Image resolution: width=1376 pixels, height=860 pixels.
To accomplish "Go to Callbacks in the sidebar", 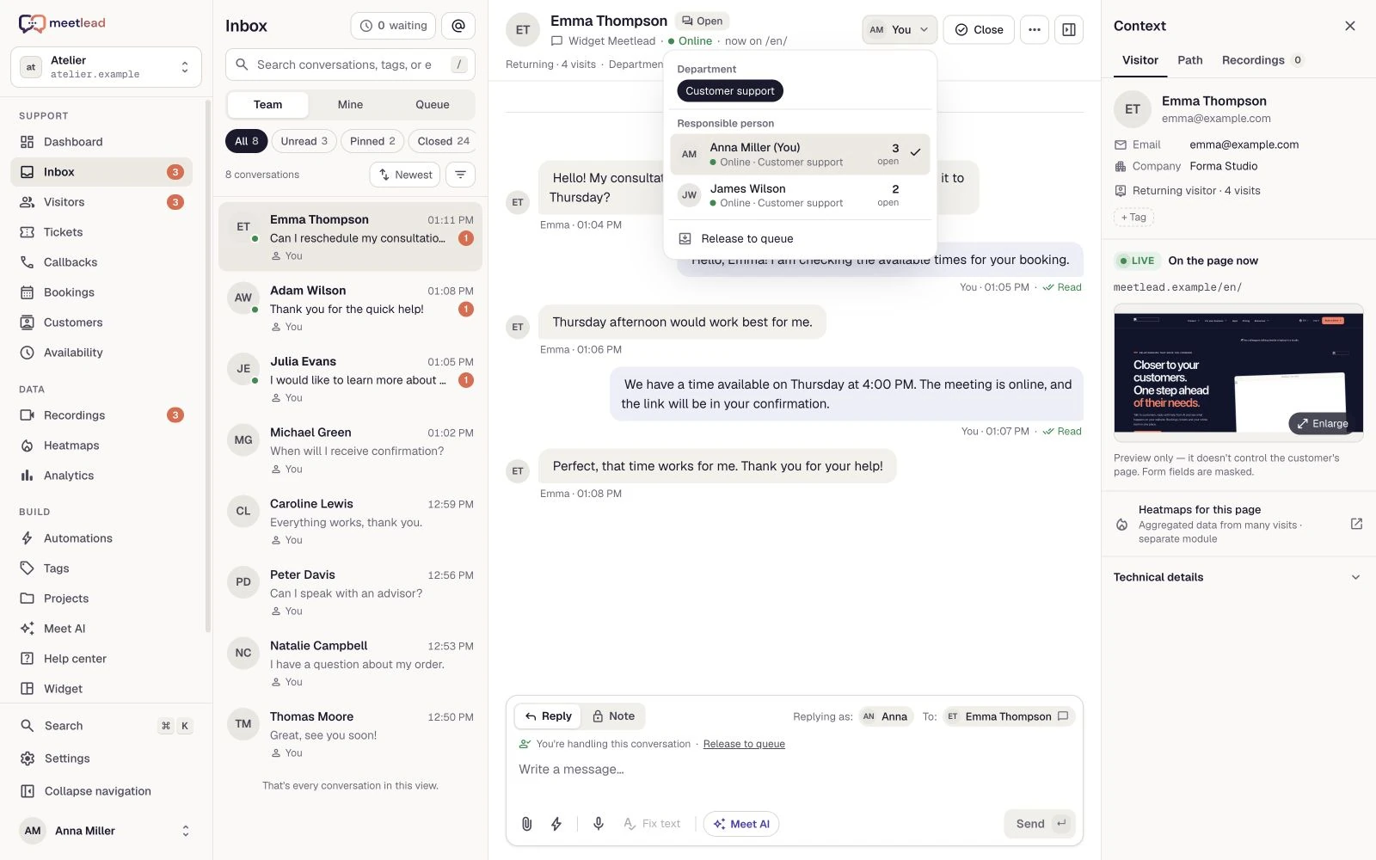I will (101, 262).
